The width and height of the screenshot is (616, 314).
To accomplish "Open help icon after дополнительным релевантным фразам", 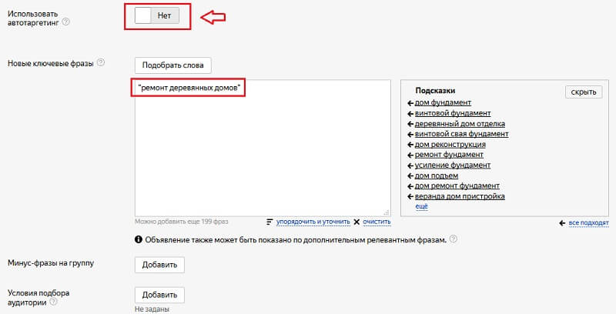I will tap(454, 239).
